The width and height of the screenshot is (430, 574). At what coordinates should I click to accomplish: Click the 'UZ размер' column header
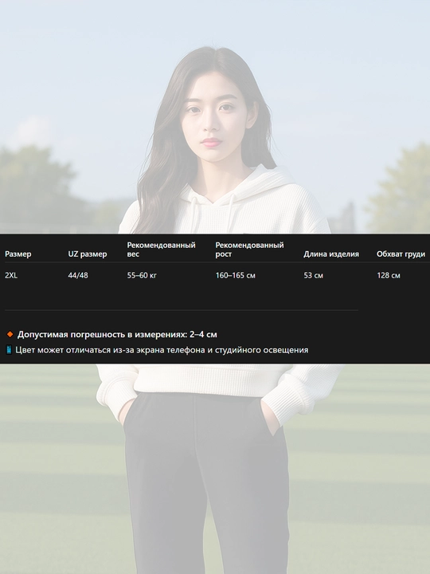[88, 254]
